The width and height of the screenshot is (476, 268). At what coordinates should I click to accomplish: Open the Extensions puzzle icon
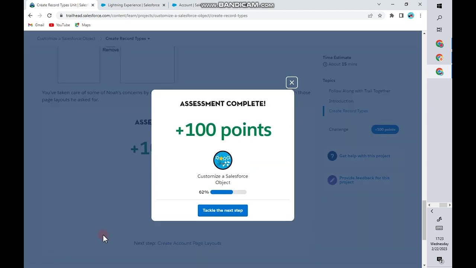click(392, 16)
